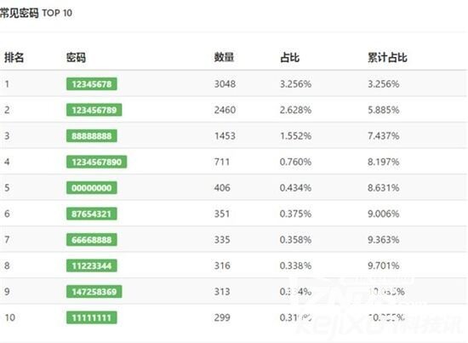Click the 密码 column header
Viewport: 468px width, 343px height.
pos(76,57)
